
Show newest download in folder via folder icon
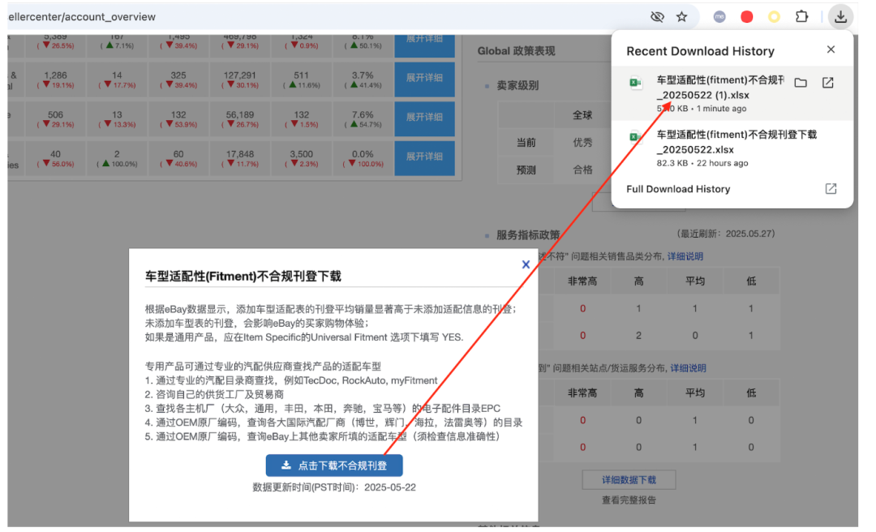tap(800, 83)
